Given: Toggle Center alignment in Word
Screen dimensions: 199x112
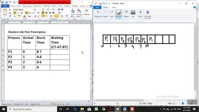Looking at the screenshot, I should tap(46, 13).
